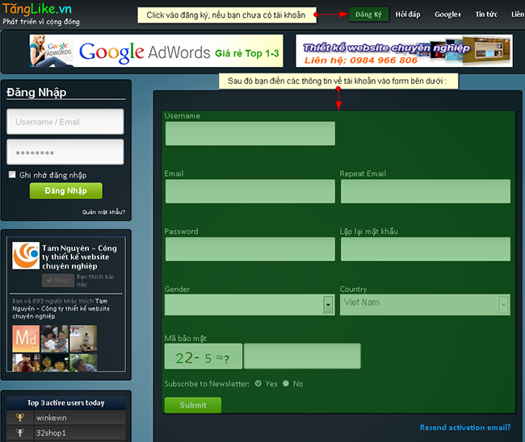This screenshot has width=525, height=442.
Task: Click the green Đăng Nhập button
Action: click(x=66, y=190)
